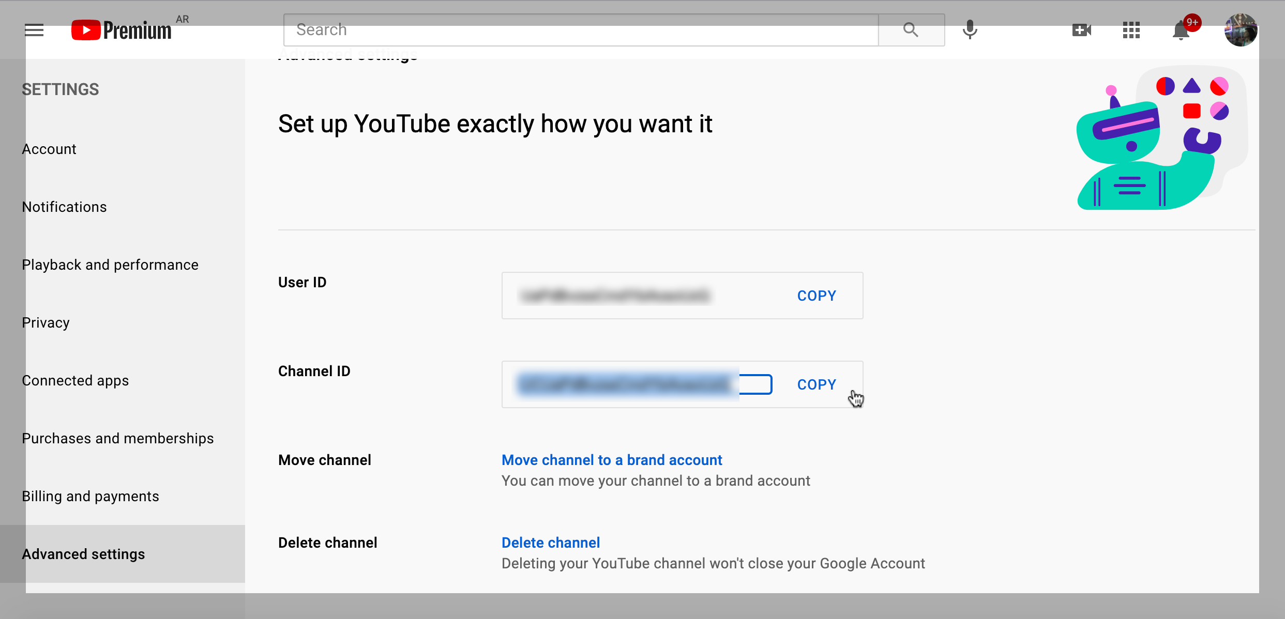
Task: Click the YouTube Premium logo
Action: pyautogui.click(x=122, y=30)
